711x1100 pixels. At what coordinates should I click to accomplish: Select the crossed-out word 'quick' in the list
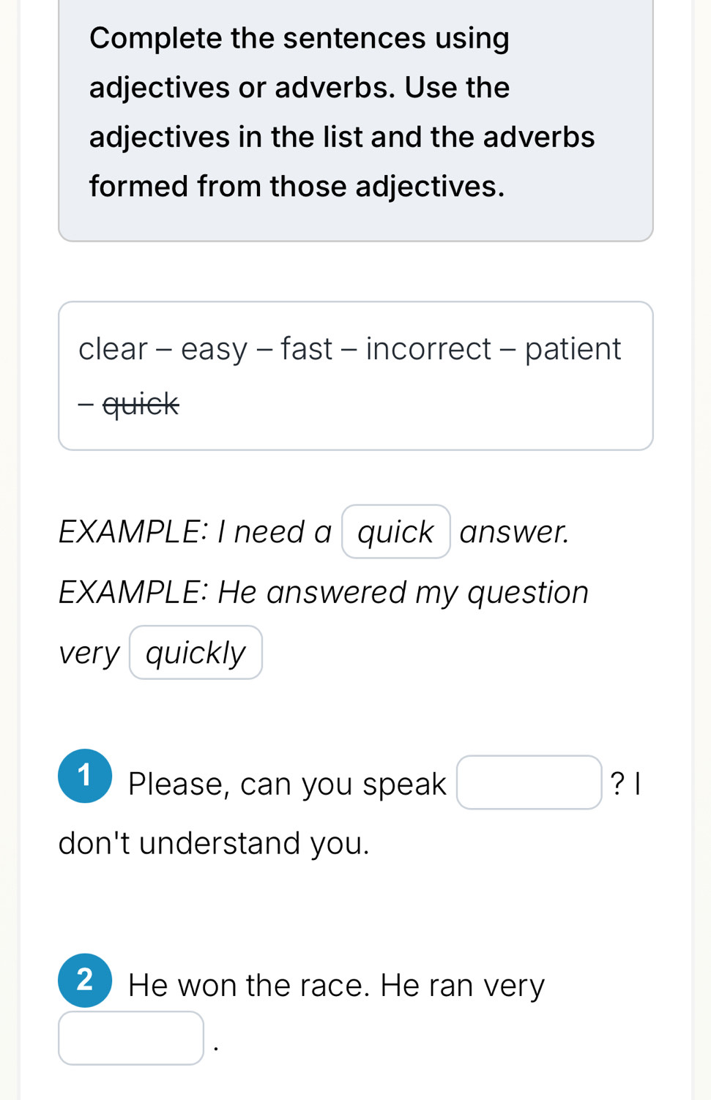pos(139,404)
